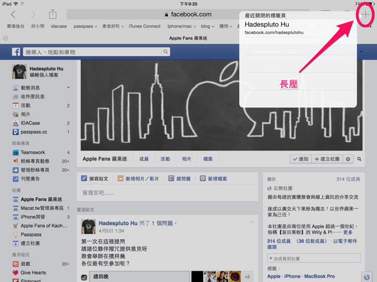Open 粉絲專頁動態 in sidebar
This screenshot has width=377, height=282.
pos(35,161)
